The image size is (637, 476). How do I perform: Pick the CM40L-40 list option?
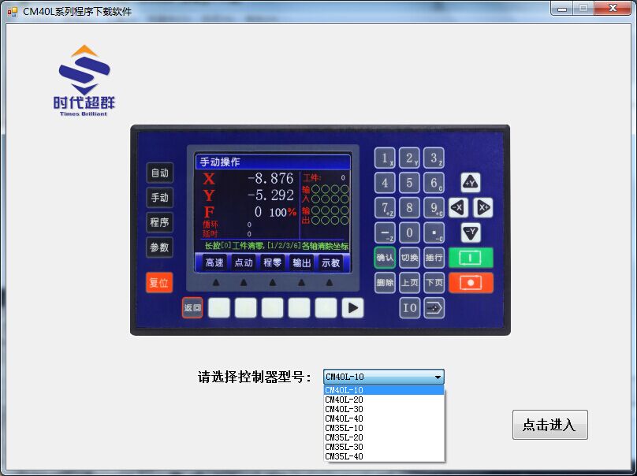pos(345,418)
